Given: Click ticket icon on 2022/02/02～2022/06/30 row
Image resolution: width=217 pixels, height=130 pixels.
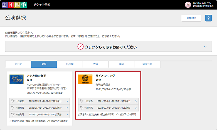Looking at the screenshot, I should pyautogui.click(x=82, y=108).
